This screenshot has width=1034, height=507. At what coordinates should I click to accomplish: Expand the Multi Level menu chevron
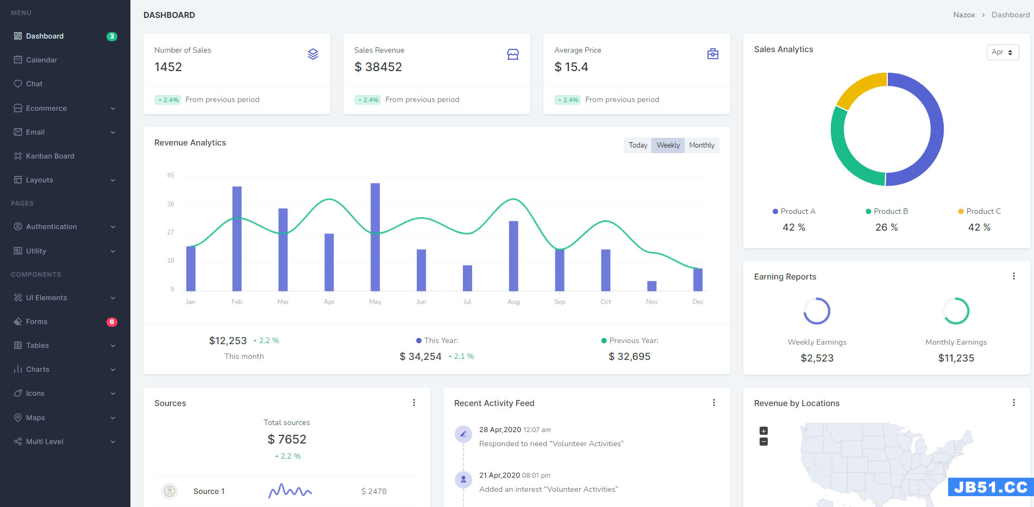pyautogui.click(x=113, y=442)
